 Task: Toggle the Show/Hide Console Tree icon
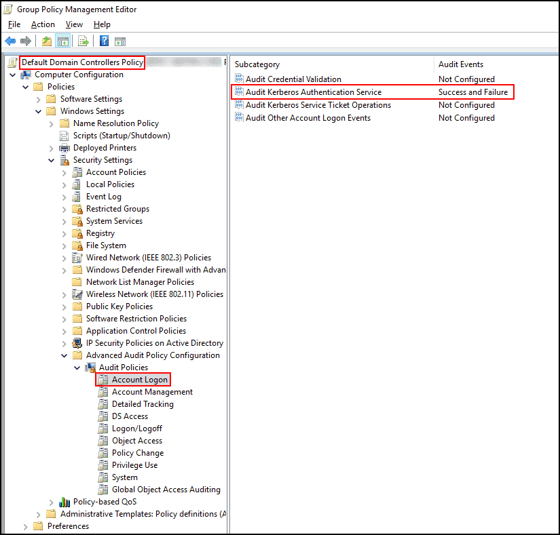pos(63,41)
